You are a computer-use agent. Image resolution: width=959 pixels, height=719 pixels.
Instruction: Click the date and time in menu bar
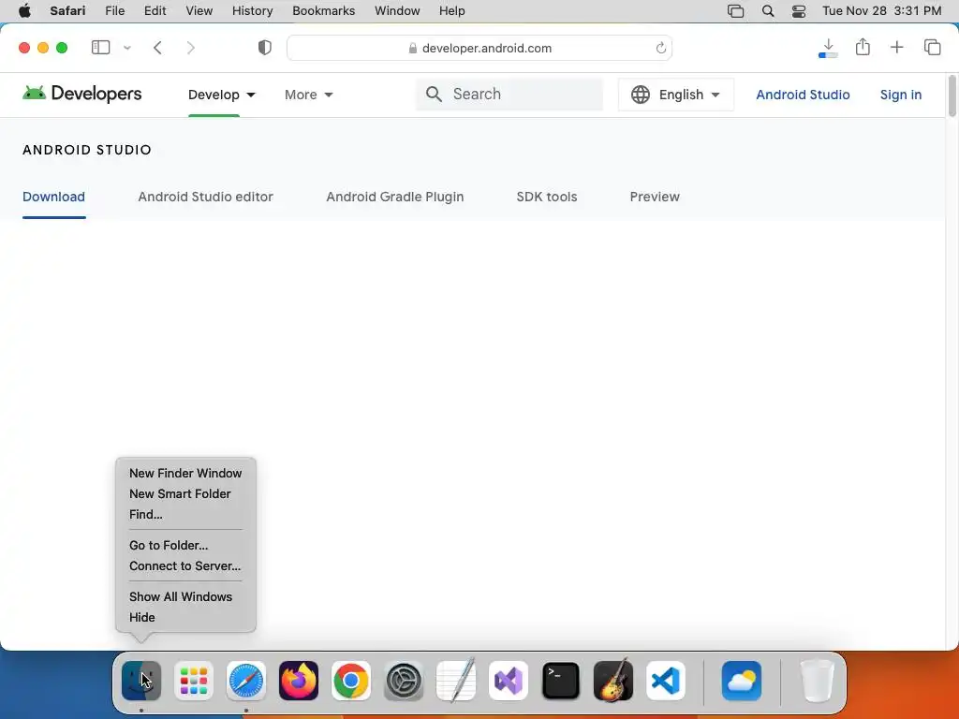click(881, 11)
